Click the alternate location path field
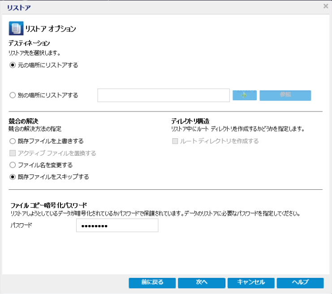 coord(164,95)
